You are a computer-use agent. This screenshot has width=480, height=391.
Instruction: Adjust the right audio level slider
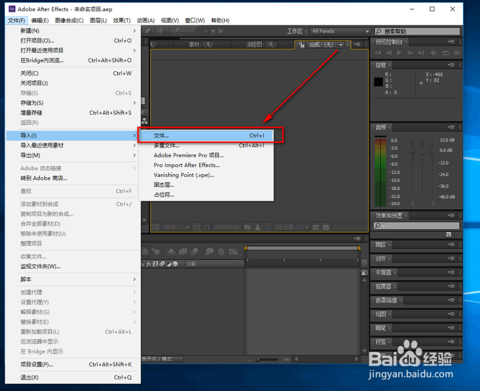pos(432,151)
